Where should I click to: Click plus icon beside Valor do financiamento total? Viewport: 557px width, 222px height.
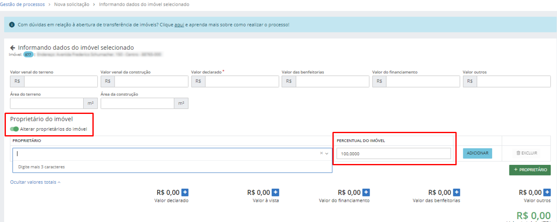click(x=366, y=192)
